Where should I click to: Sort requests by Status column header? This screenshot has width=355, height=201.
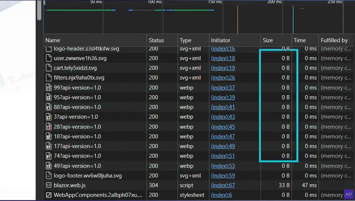pos(156,40)
